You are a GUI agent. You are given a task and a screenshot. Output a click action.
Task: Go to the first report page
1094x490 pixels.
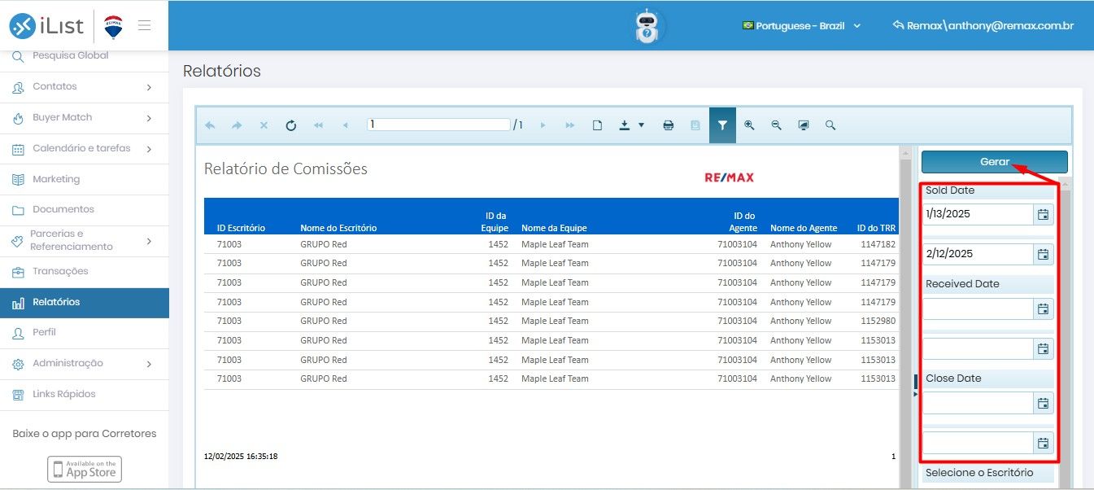click(x=318, y=125)
